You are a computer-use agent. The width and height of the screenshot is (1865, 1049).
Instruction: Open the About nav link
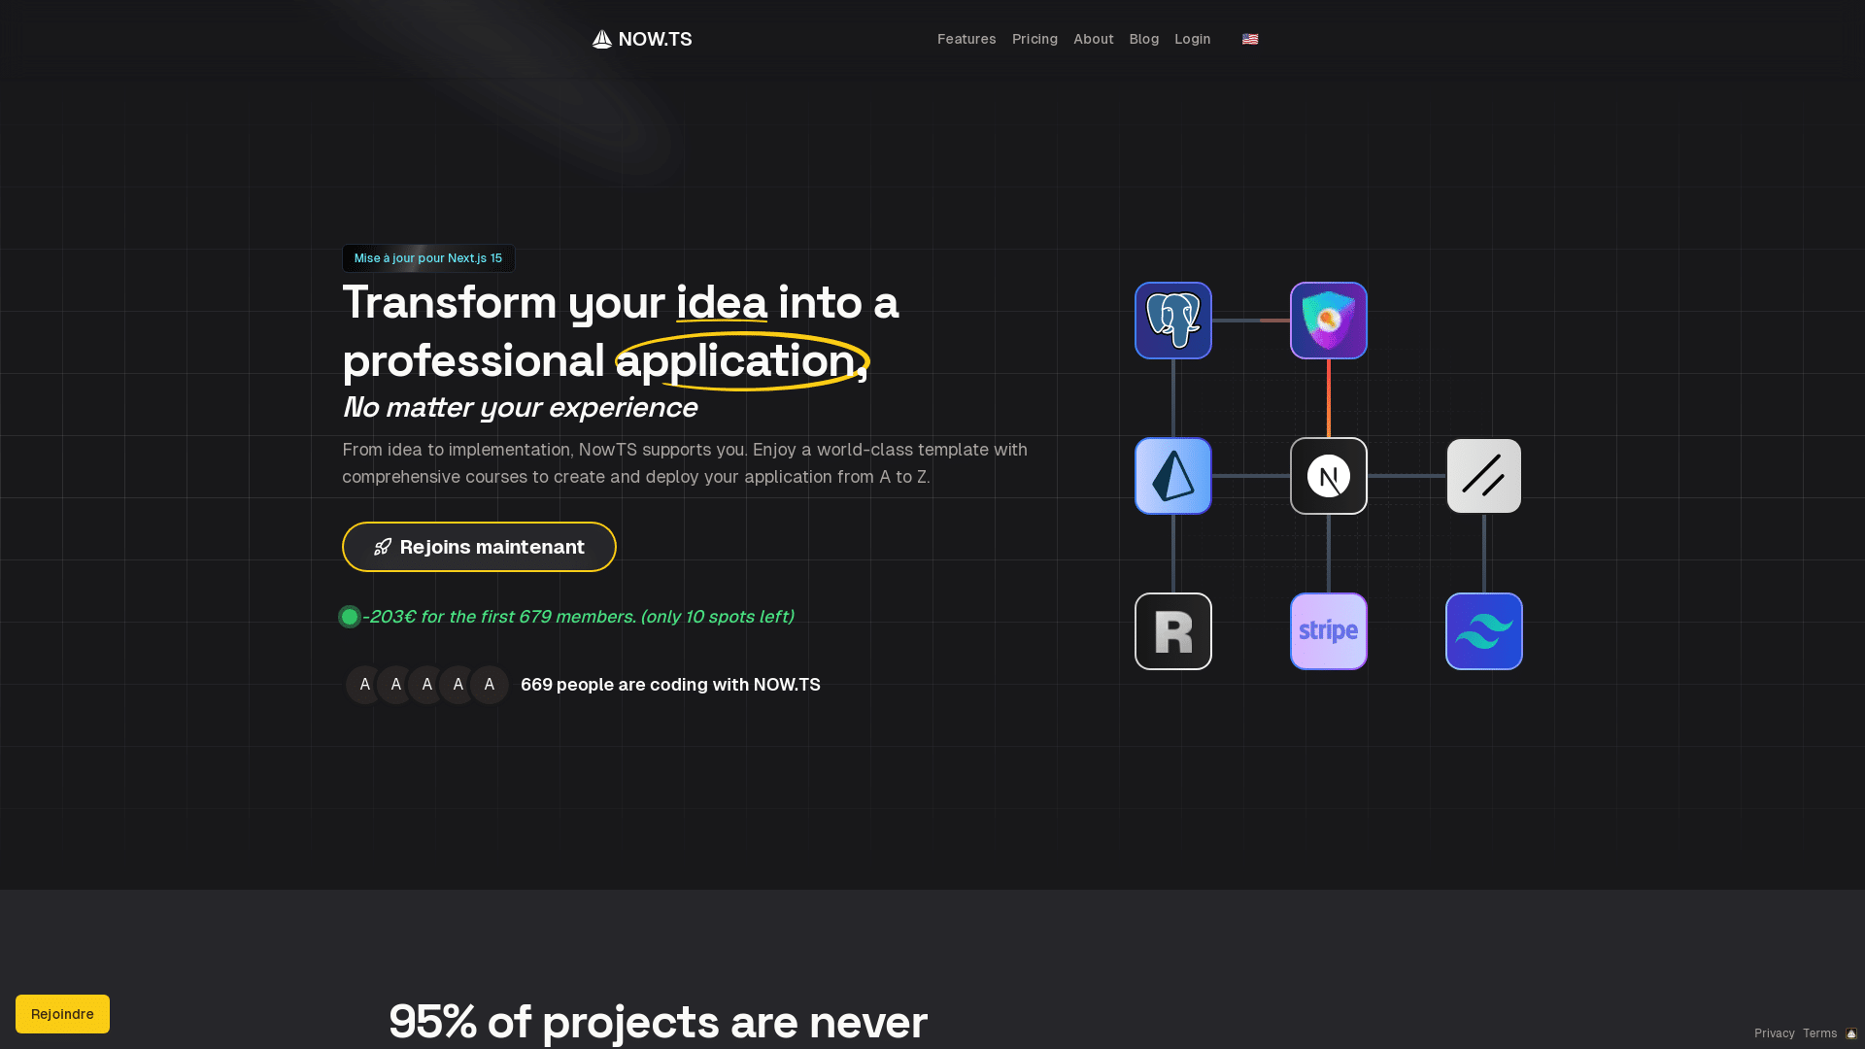coord(1093,39)
